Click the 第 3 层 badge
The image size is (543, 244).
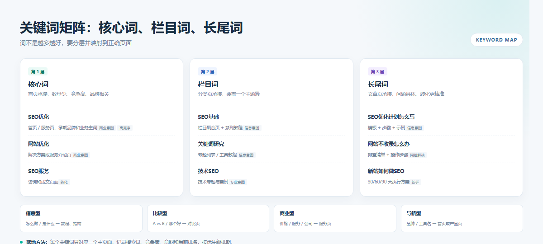[x=377, y=71]
